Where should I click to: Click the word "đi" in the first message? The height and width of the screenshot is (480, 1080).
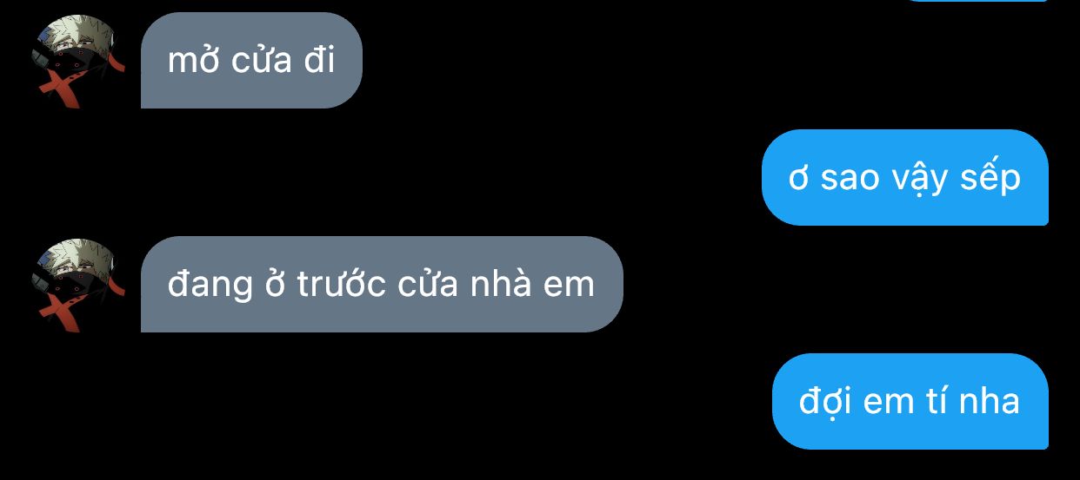[320, 61]
